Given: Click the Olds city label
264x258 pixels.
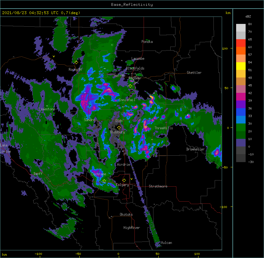Looking at the screenshot, I should pyautogui.click(x=119, y=121).
